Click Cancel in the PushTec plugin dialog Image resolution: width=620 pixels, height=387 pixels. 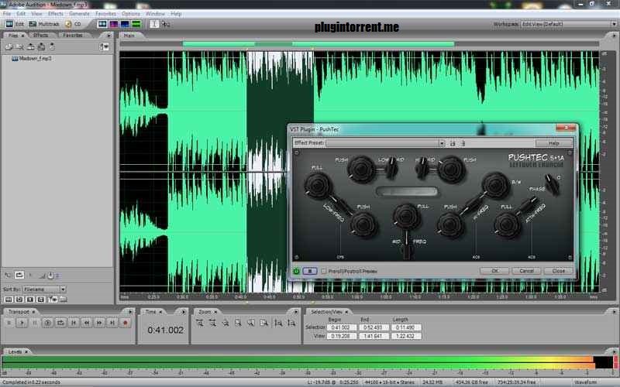tap(526, 271)
